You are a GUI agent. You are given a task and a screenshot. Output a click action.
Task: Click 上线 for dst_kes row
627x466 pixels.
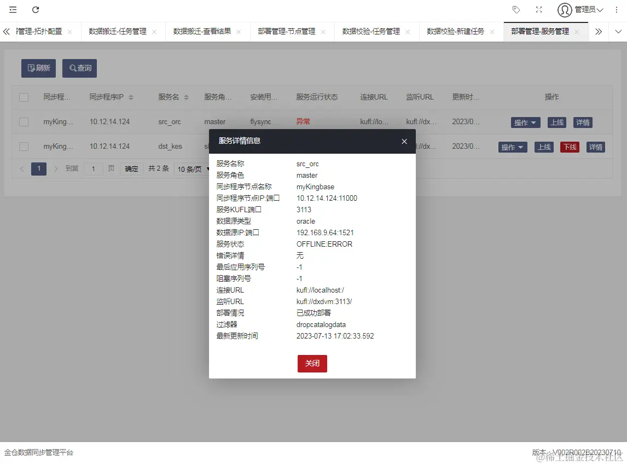click(x=544, y=148)
